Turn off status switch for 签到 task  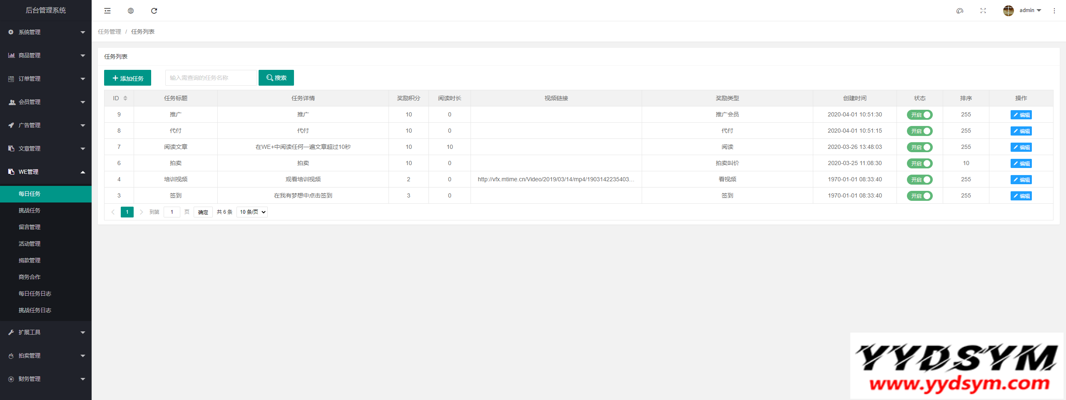pyautogui.click(x=919, y=196)
